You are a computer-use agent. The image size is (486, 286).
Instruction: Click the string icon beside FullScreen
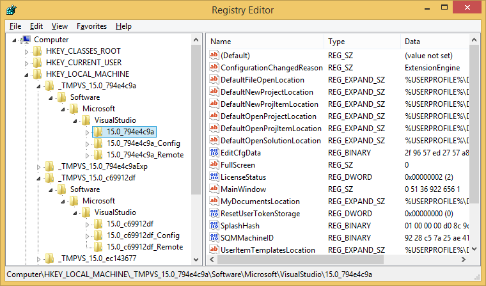[214, 165]
